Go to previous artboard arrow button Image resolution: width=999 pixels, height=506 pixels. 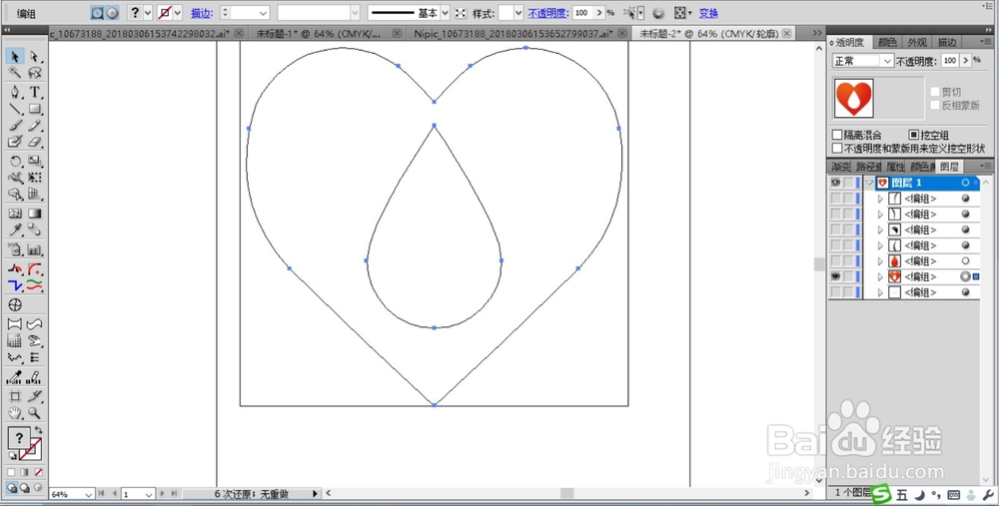(115, 494)
